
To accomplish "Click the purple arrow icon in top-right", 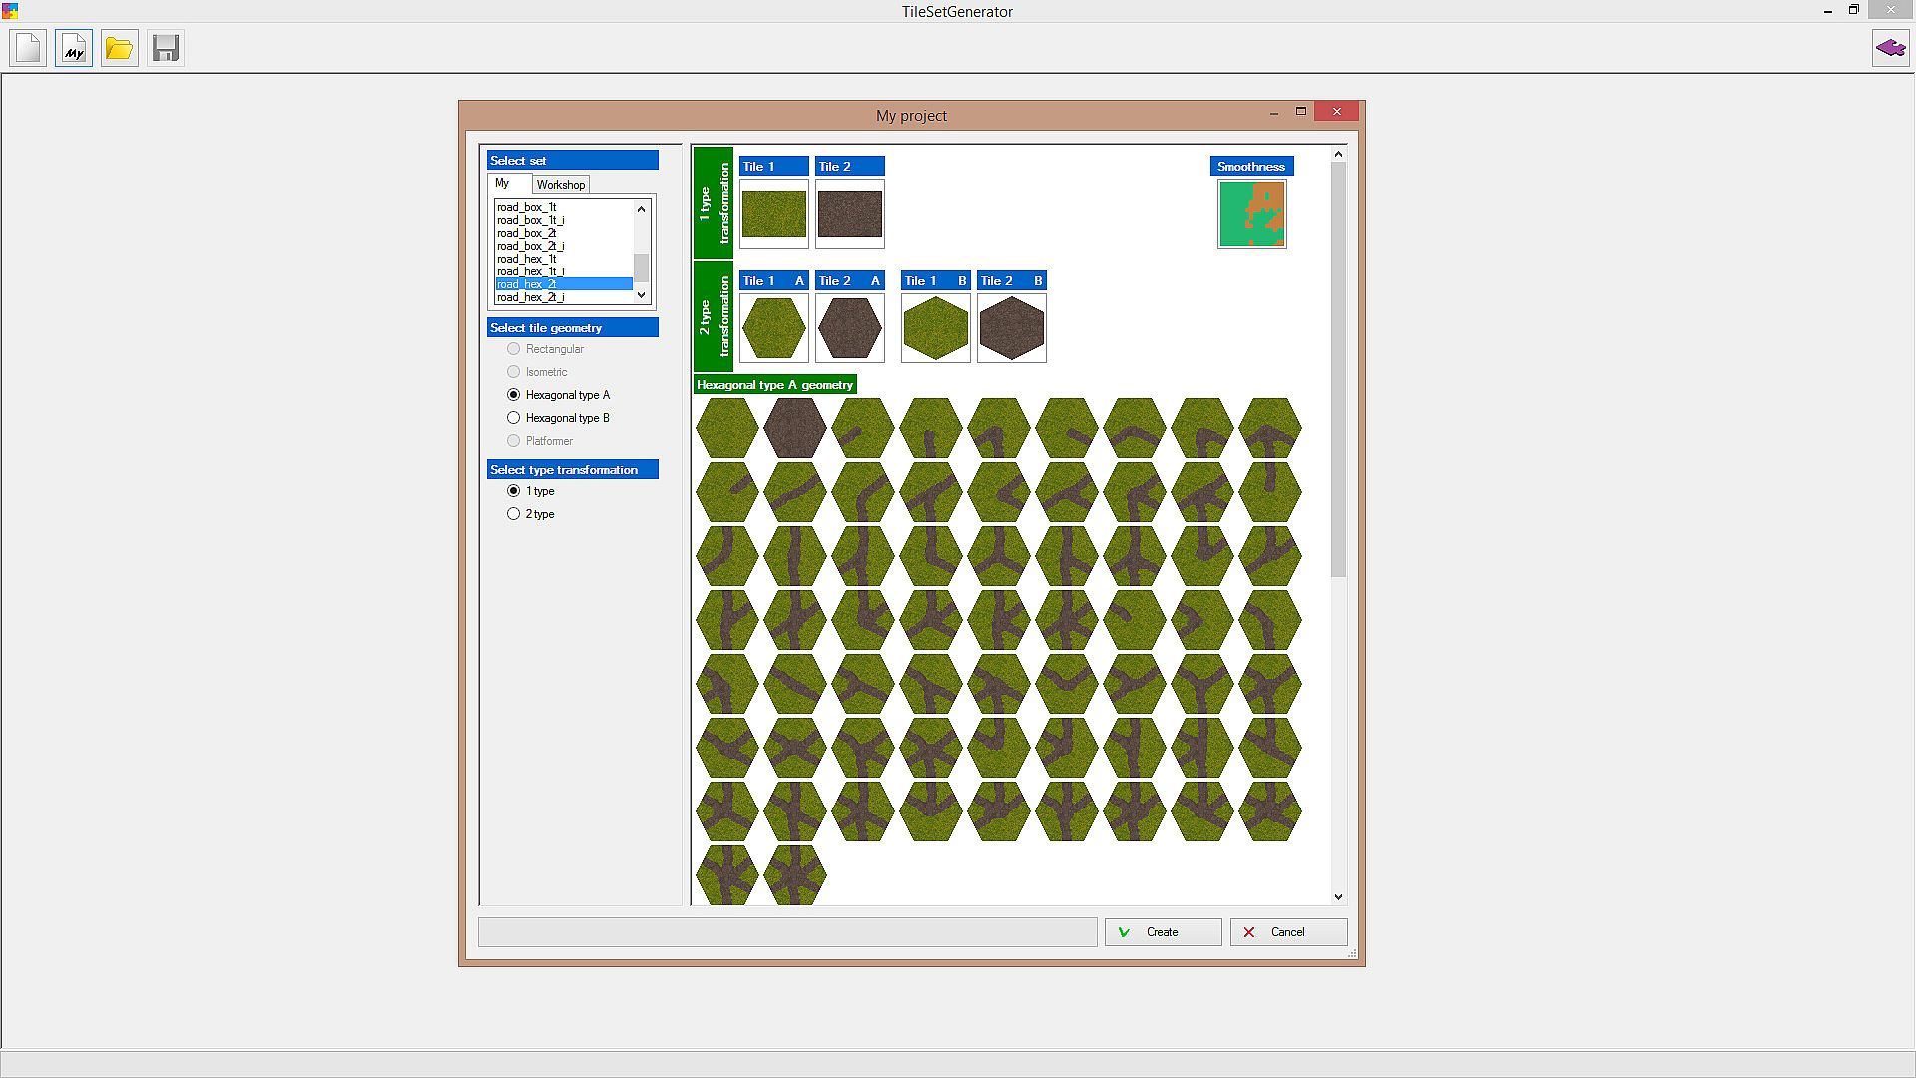I will [x=1890, y=48].
